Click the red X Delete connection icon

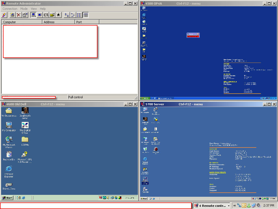[x=18, y=15]
